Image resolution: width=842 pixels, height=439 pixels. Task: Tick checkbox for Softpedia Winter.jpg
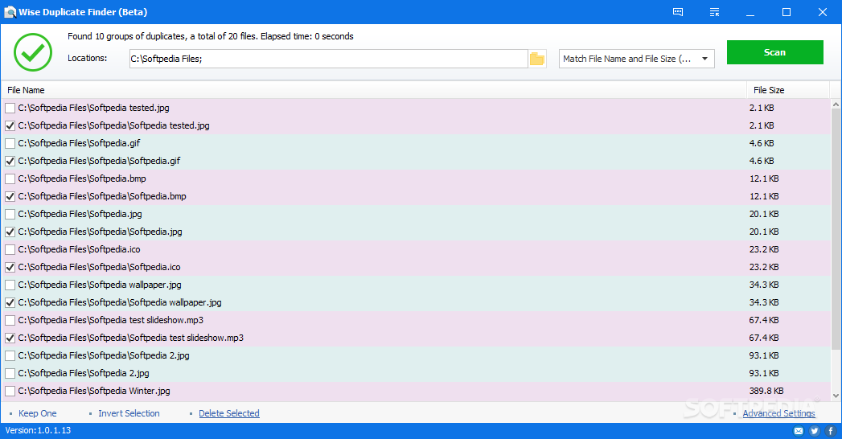[x=10, y=391]
